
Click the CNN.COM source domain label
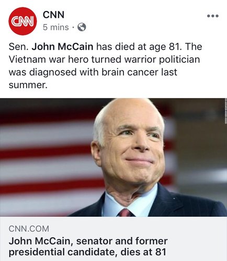(29, 229)
